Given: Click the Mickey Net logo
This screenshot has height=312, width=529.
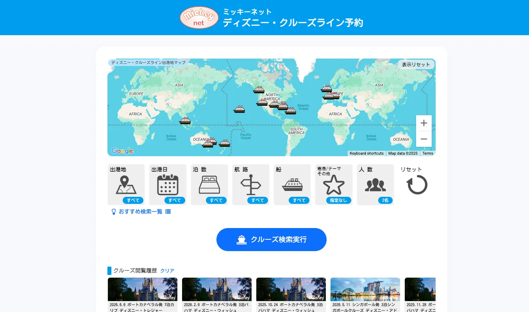Looking at the screenshot, I should (199, 18).
